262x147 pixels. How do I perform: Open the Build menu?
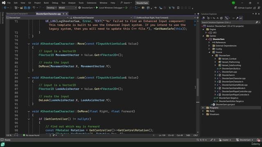(x=46, y=3)
